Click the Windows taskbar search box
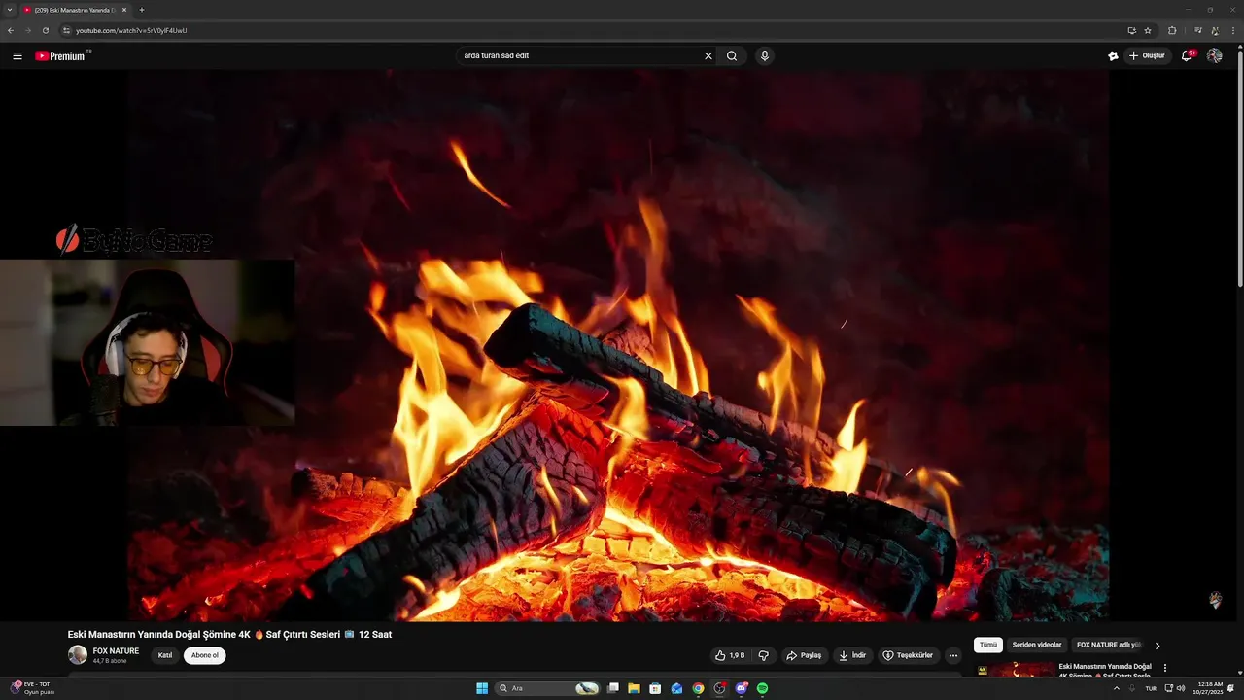The width and height of the screenshot is (1244, 700). click(547, 688)
